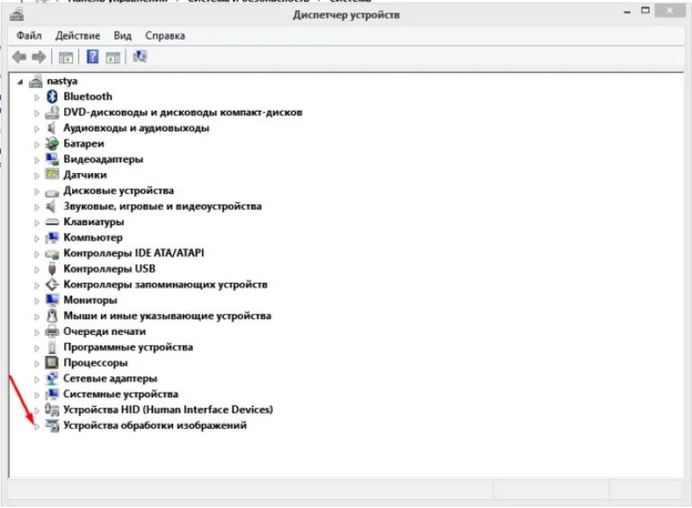This screenshot has height=508, width=692.
Task: Select the Клавиатуры row text
Action: point(94,222)
